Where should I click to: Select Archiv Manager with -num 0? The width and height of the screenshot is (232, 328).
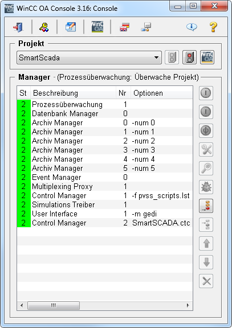pos(105,122)
